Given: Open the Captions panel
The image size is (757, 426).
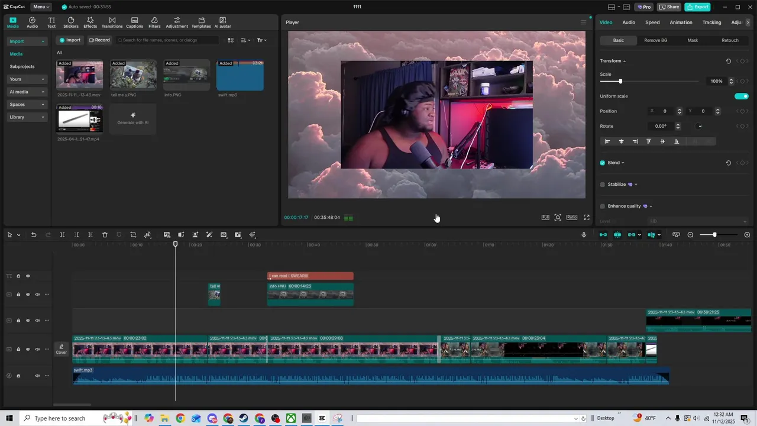Looking at the screenshot, I should click(134, 22).
